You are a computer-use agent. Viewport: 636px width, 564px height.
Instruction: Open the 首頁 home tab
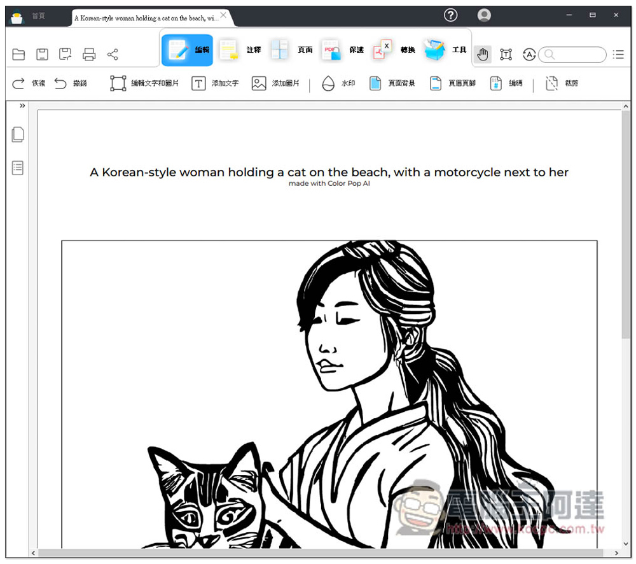tap(38, 16)
